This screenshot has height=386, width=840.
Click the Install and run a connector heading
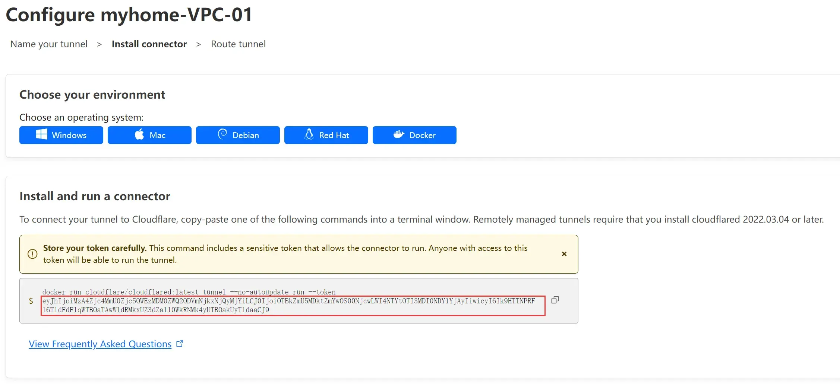coord(95,196)
